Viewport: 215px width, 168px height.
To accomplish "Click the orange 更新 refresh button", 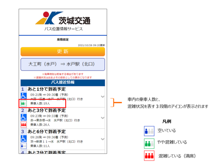I will 62,52.
